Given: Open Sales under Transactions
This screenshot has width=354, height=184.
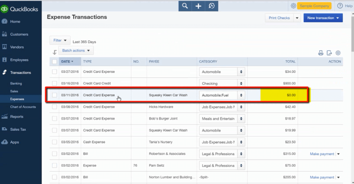Looking at the screenshot, I should [x=14, y=91].
